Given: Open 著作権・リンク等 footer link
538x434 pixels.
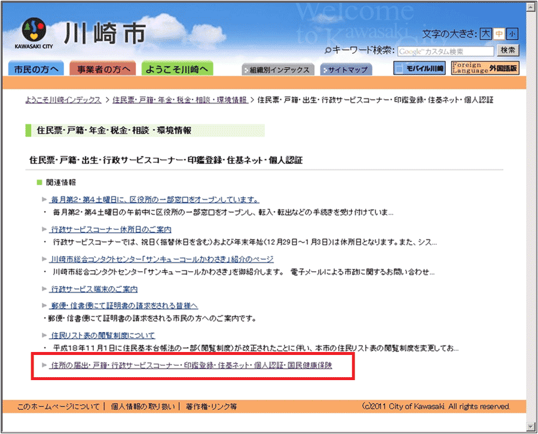Looking at the screenshot, I should point(211,407).
